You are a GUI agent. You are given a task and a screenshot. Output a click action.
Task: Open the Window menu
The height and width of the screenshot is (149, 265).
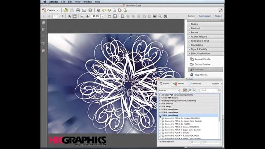click(87, 2)
